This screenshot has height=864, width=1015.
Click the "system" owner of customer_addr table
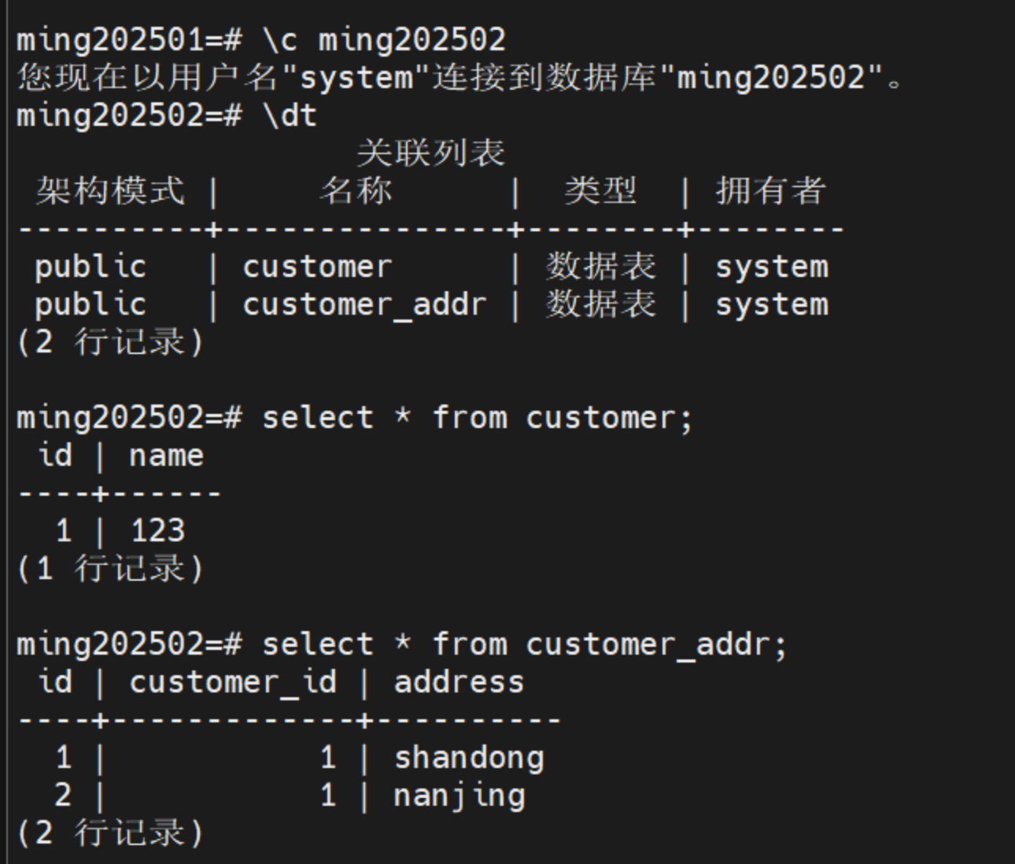771,305
